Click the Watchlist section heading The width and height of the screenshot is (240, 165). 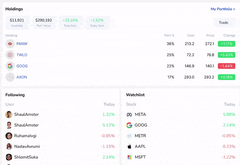(x=135, y=95)
